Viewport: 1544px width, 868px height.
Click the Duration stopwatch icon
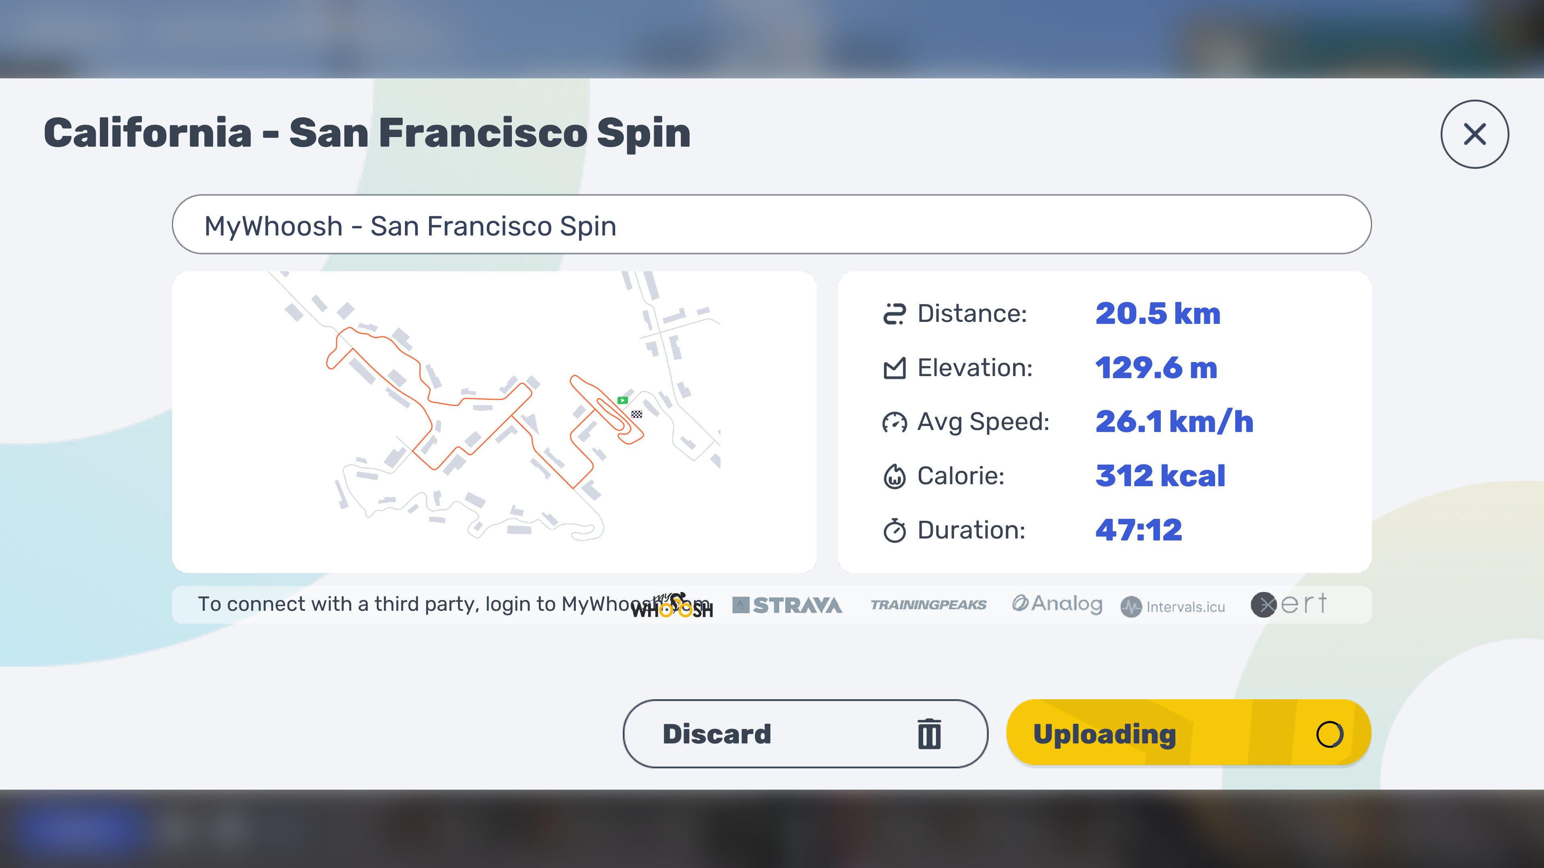894,531
